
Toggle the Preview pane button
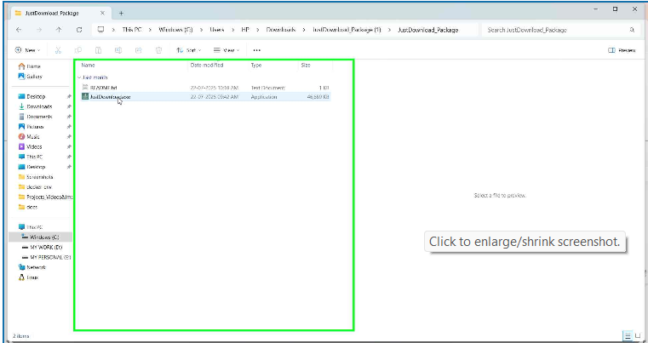tap(622, 50)
